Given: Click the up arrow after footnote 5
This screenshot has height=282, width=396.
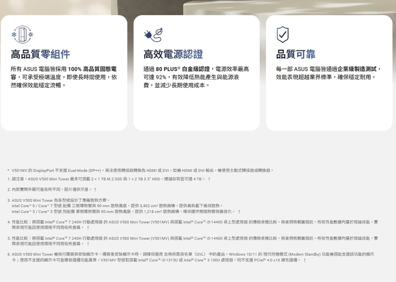Looking at the screenshot, I should click(x=88, y=244).
